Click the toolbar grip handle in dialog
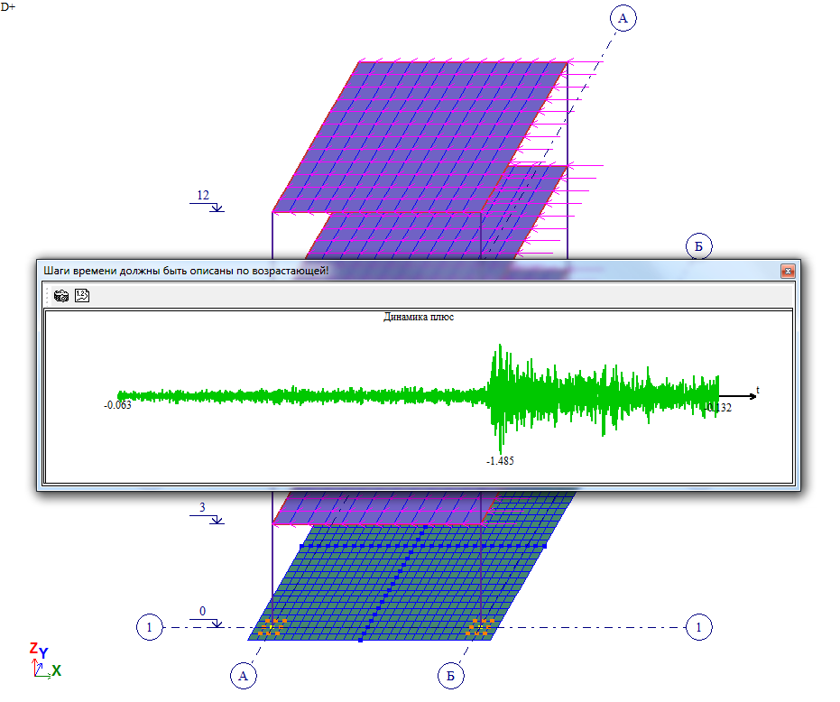Screen dimensions: 840x702 [x=47, y=296]
